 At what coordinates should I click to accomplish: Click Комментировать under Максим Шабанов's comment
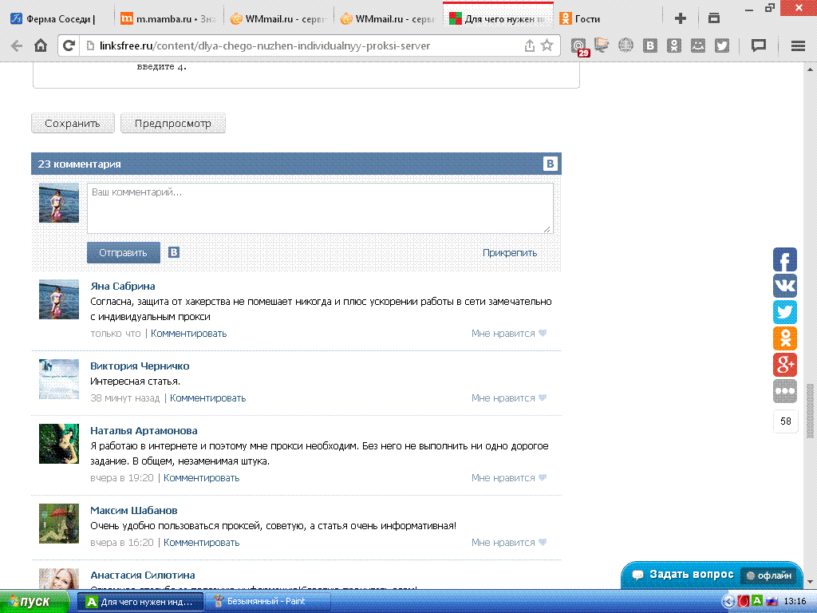[x=202, y=543]
